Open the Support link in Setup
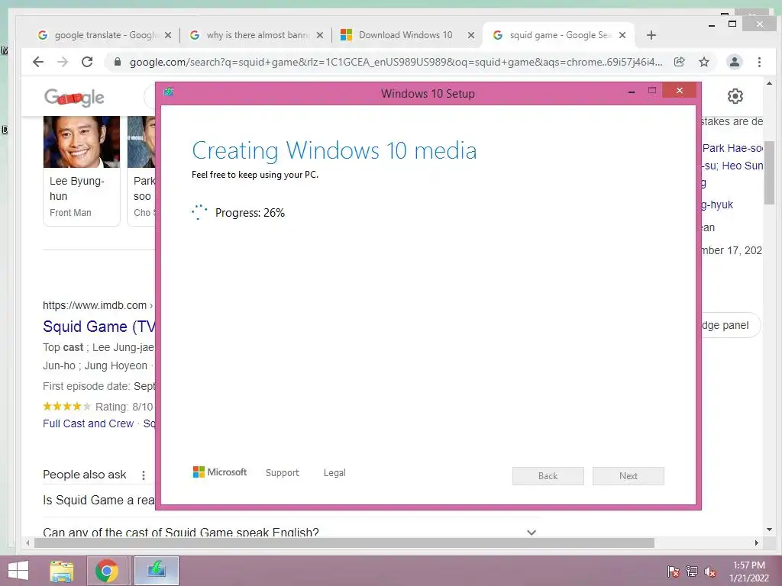Viewport: 782px width, 586px height. (283, 472)
